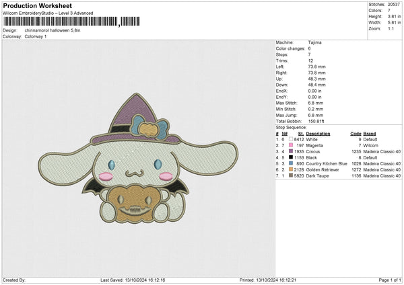The width and height of the screenshot is (404, 285).
Task: Select the Magenta thread color swatch
Action: pyautogui.click(x=290, y=145)
